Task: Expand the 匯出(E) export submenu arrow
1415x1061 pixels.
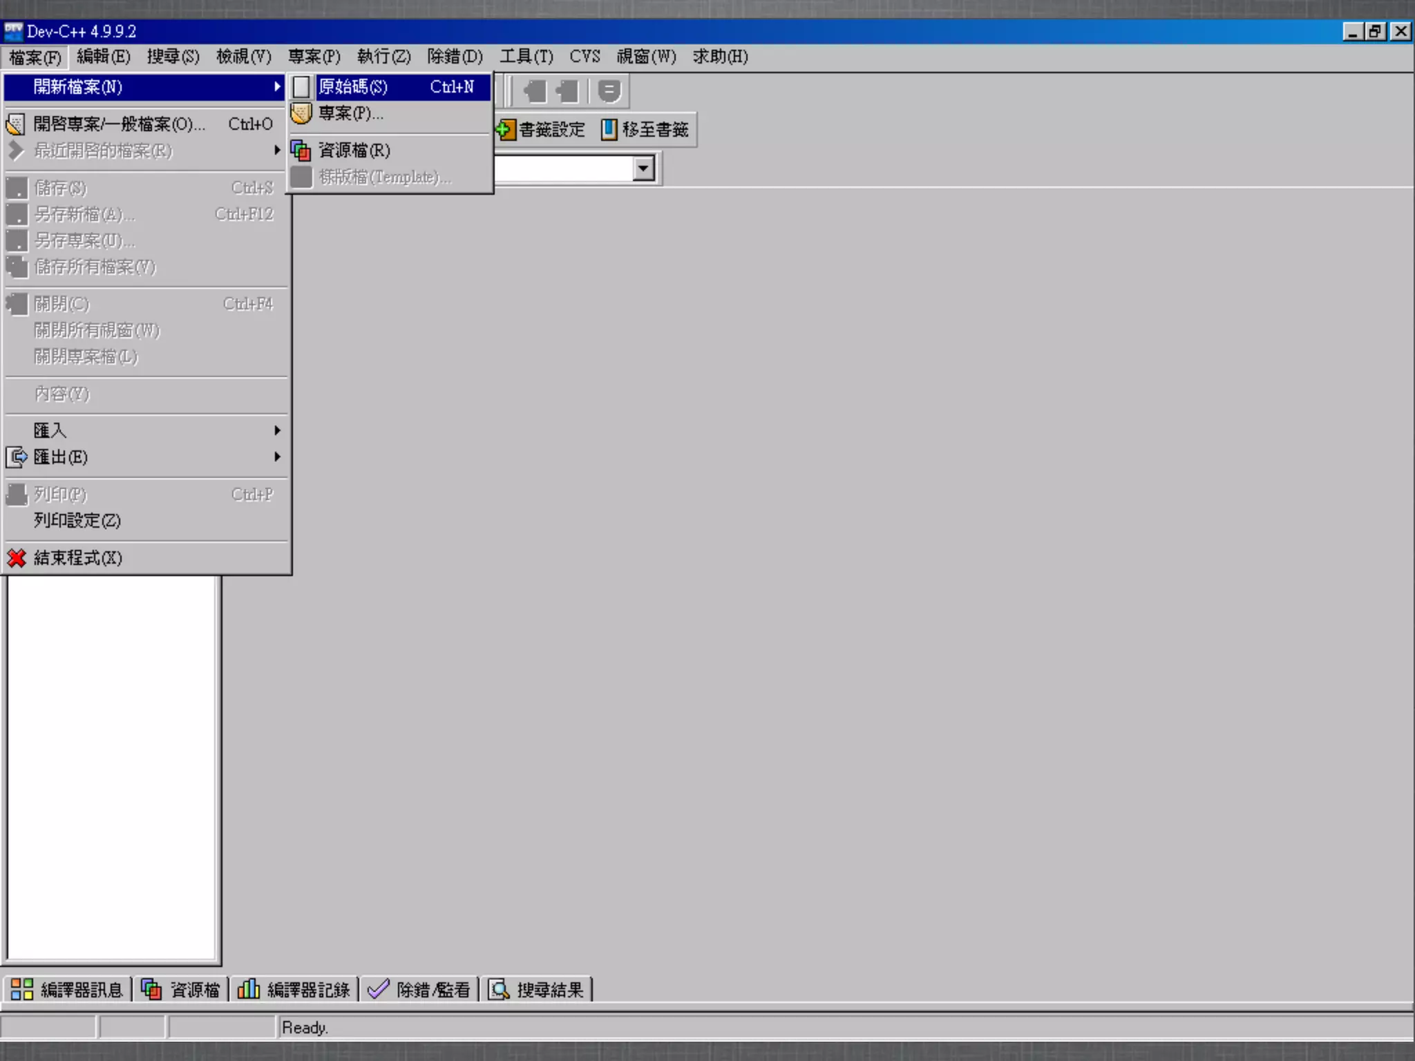Action: pos(277,457)
